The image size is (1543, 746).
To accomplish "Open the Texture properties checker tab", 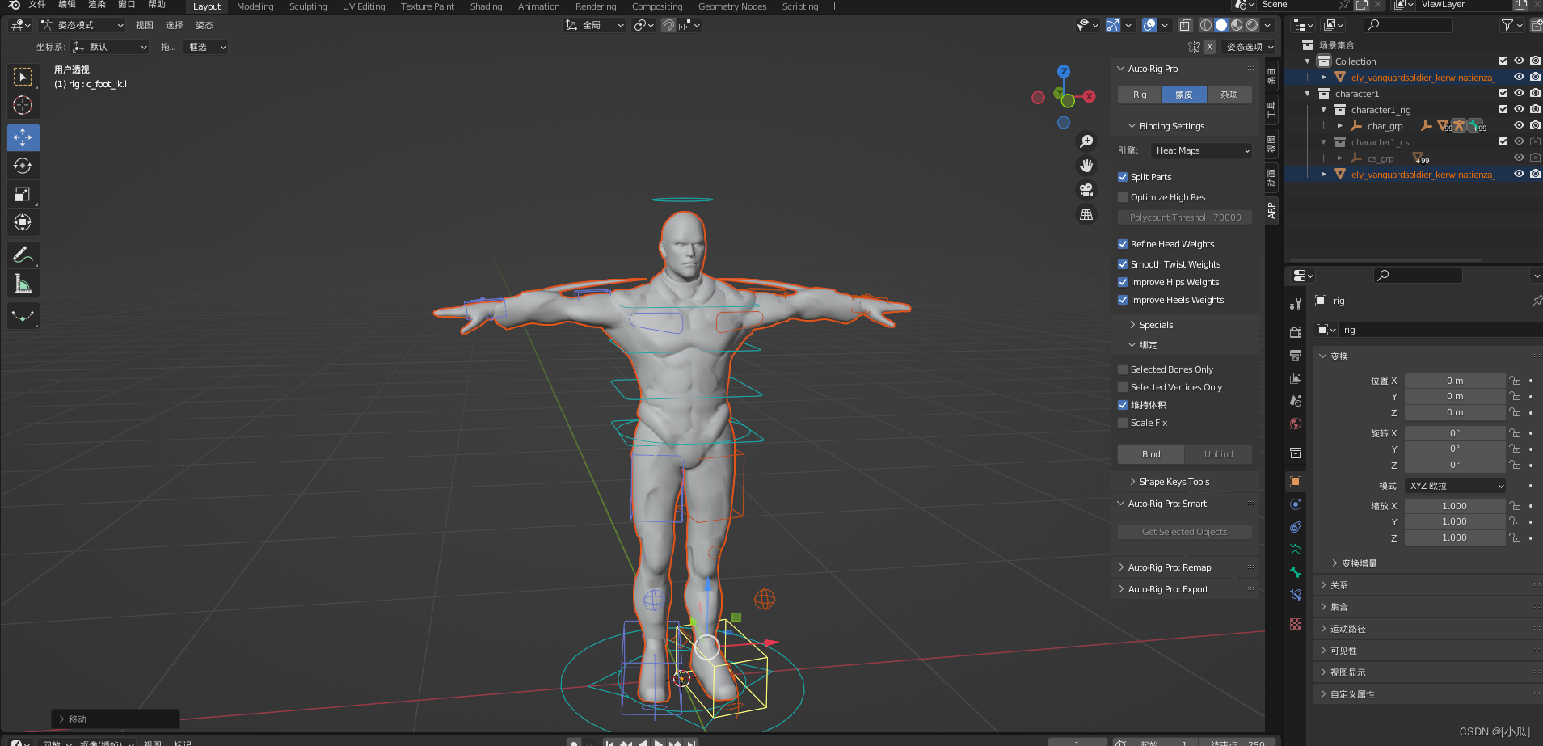I will [x=1296, y=624].
